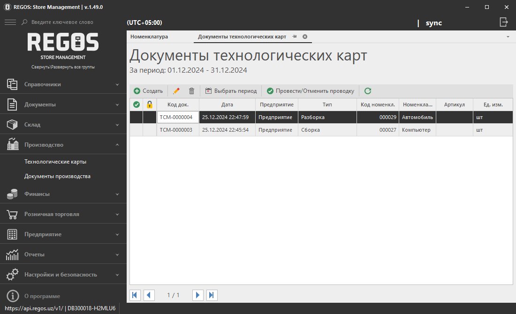Expand the Справочники sidebar group
The height and width of the screenshot is (314, 516).
(63, 84)
